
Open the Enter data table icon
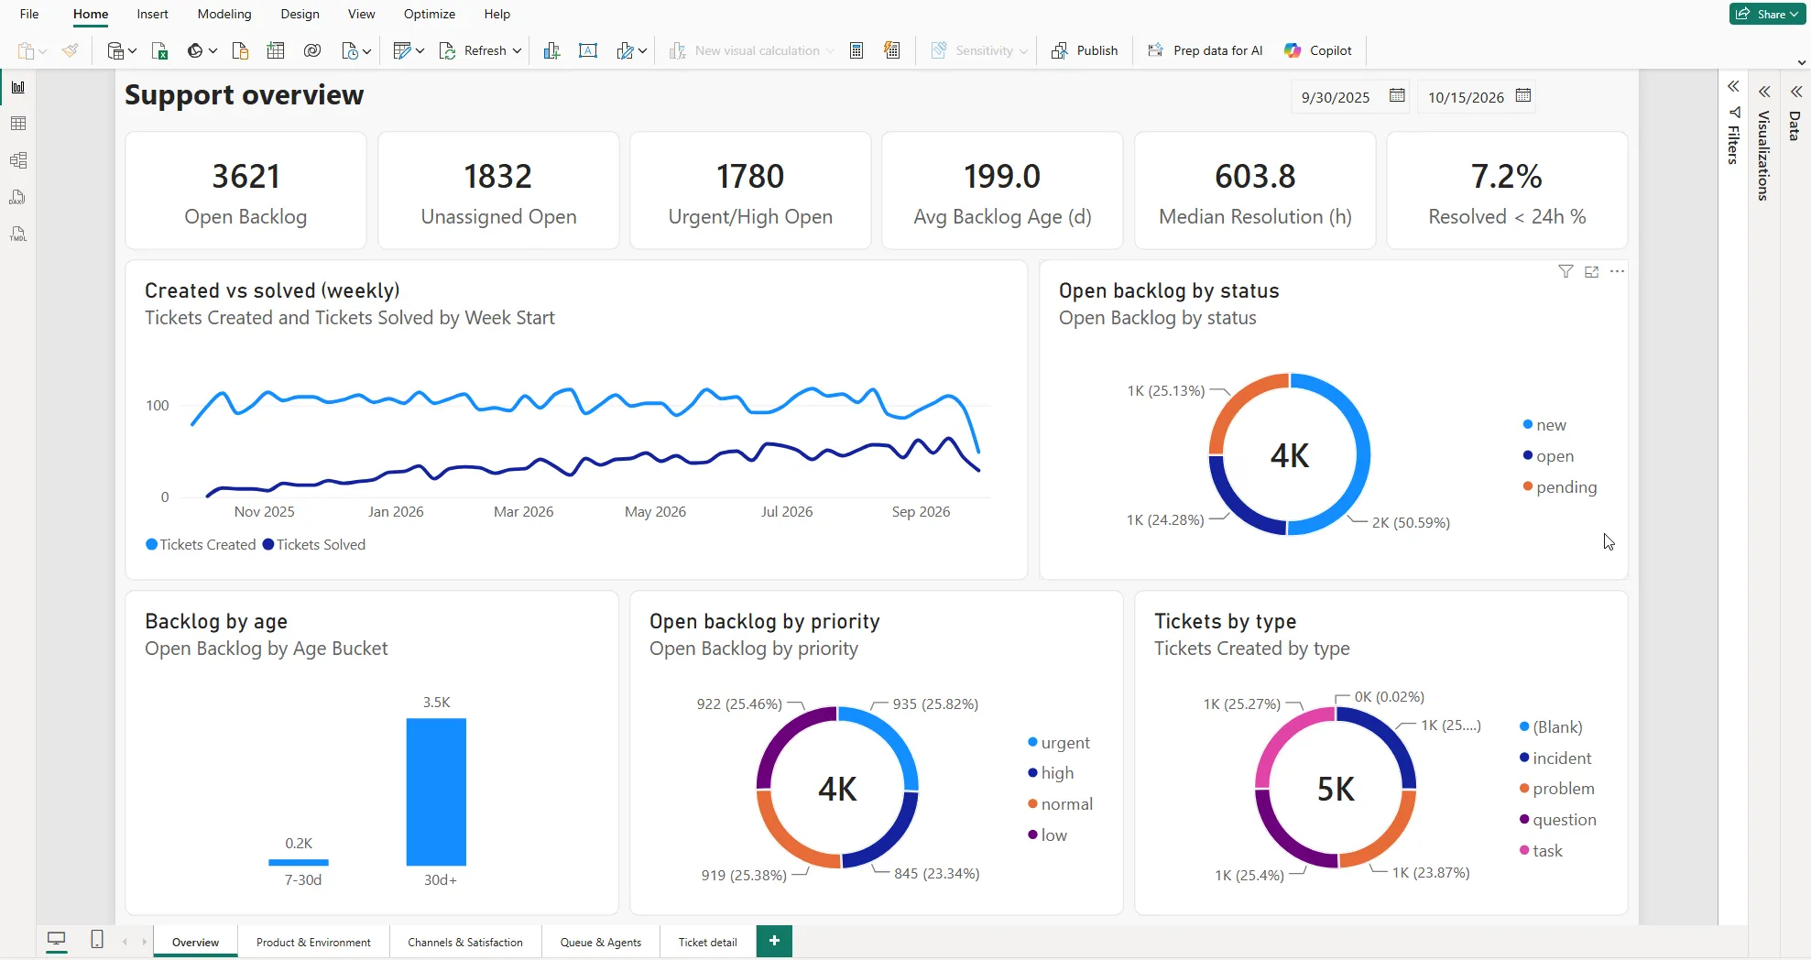point(276,51)
